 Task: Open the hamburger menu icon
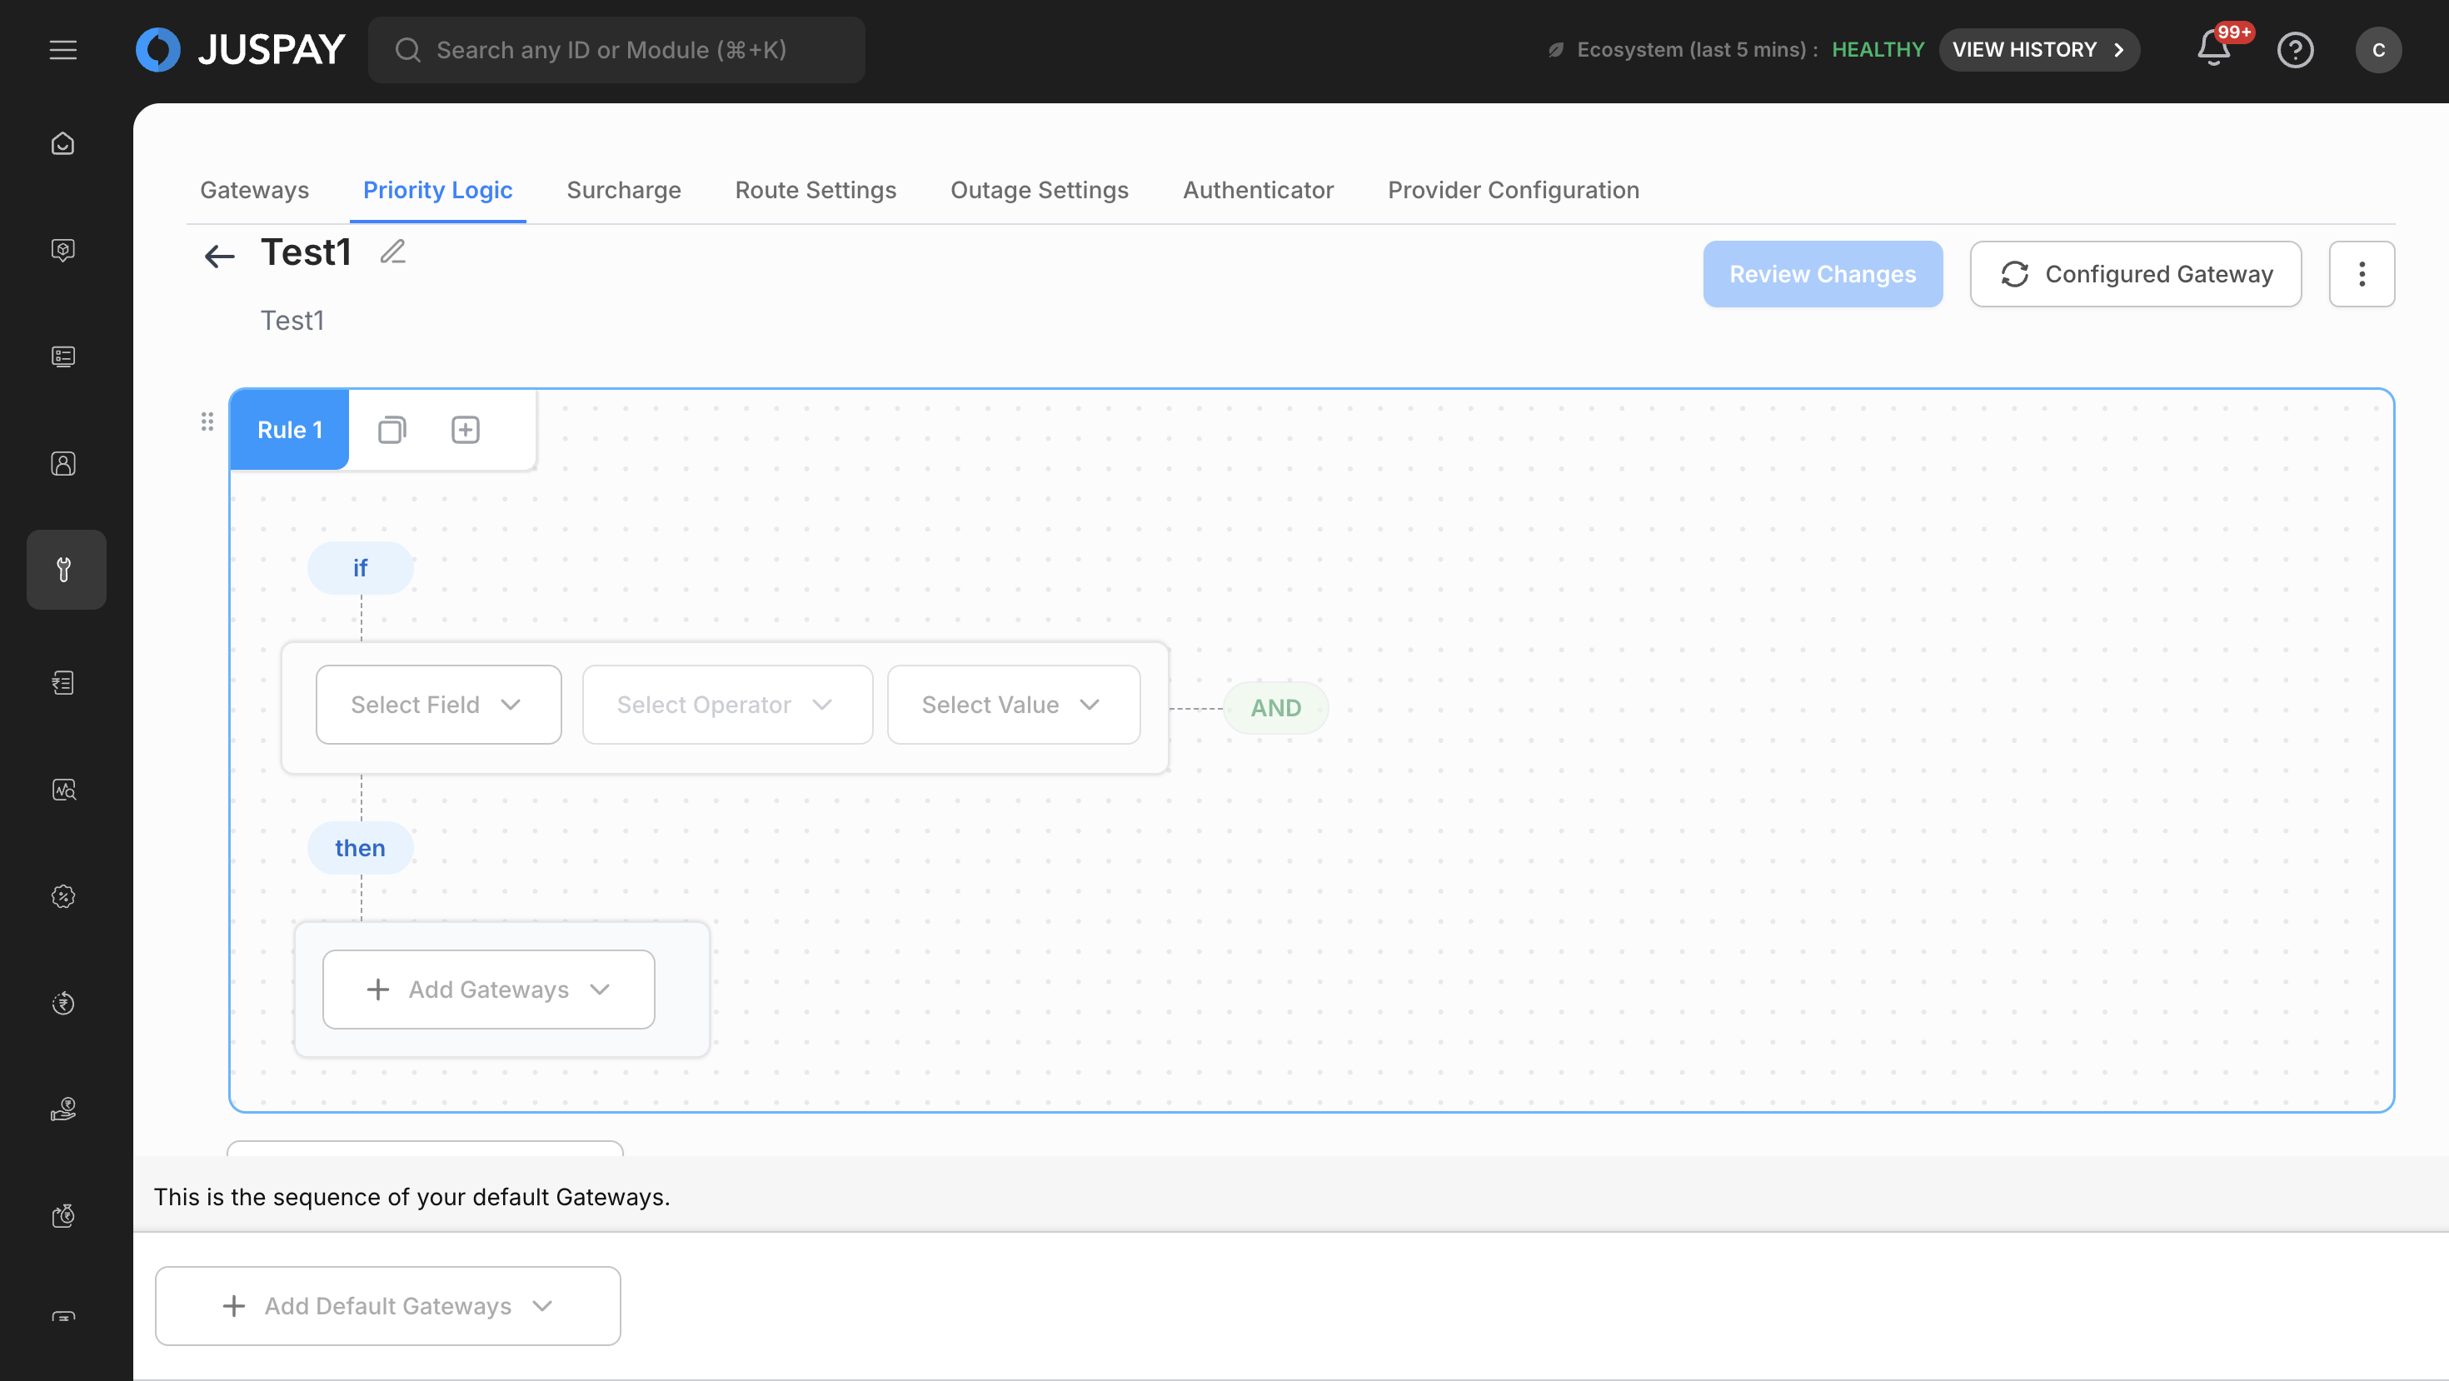pyautogui.click(x=62, y=49)
